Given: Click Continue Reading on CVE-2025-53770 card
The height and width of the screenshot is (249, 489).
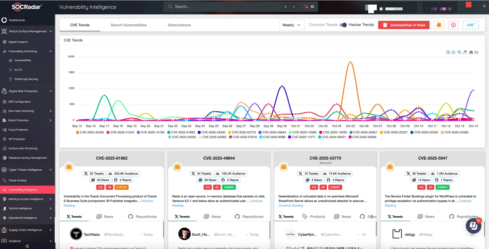Looking at the screenshot, I should tap(291, 205).
